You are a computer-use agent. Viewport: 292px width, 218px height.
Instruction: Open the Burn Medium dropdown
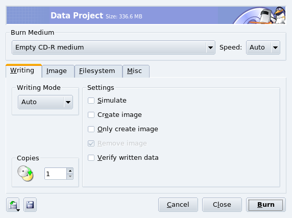113,47
